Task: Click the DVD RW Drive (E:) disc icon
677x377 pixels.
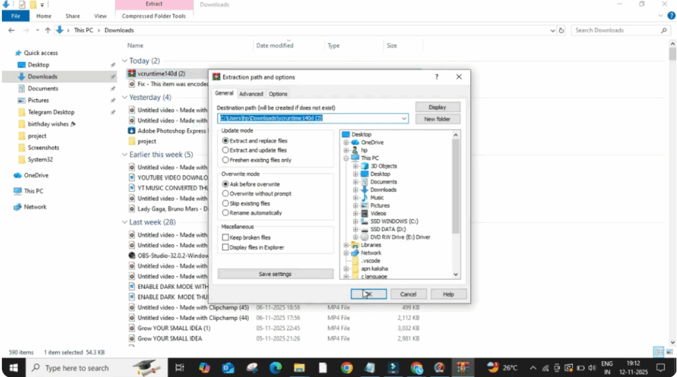Action: click(x=364, y=237)
